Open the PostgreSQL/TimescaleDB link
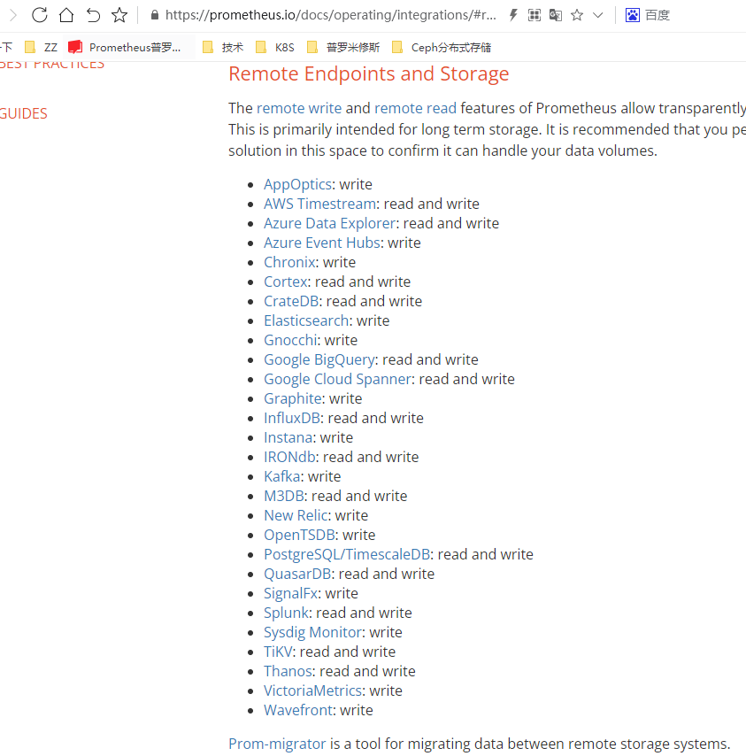Viewport: 746px width, 756px height. [x=347, y=554]
